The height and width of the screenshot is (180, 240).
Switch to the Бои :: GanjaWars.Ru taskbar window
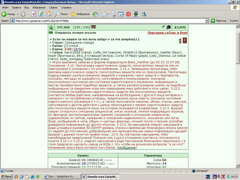pos(62,177)
